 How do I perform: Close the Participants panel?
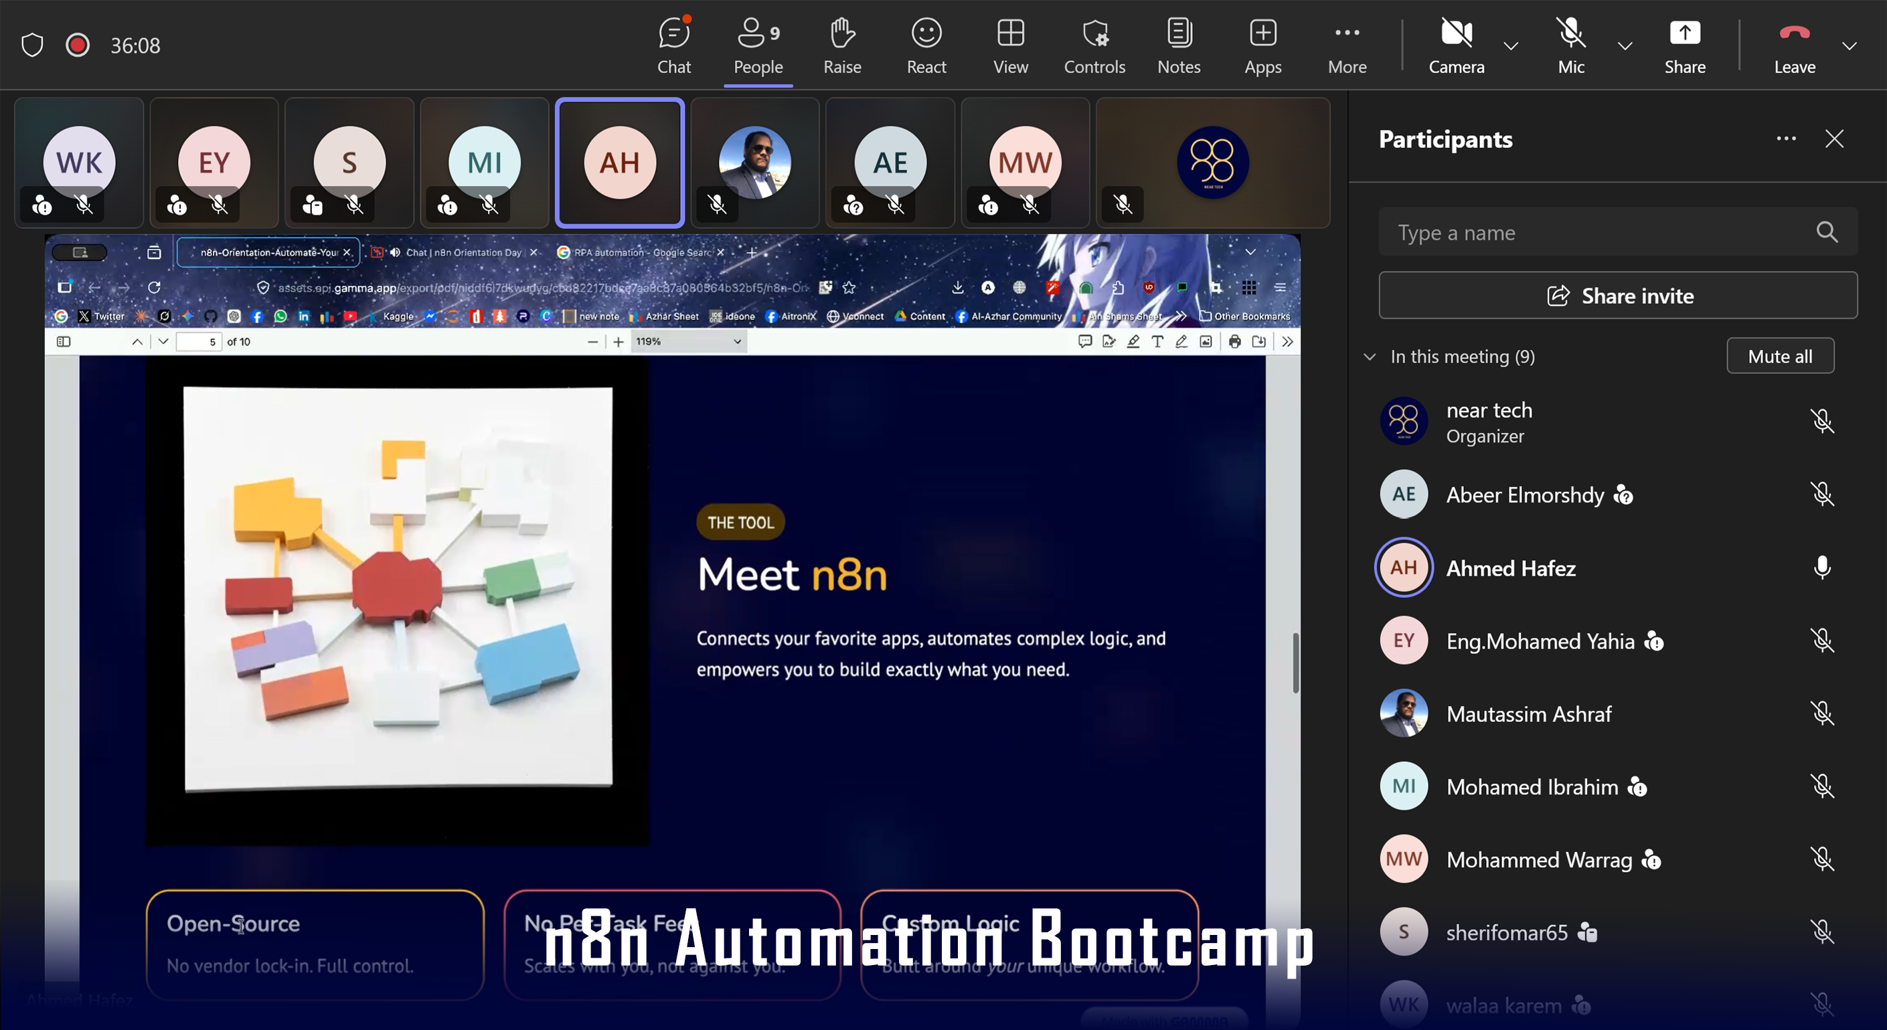coord(1834,139)
